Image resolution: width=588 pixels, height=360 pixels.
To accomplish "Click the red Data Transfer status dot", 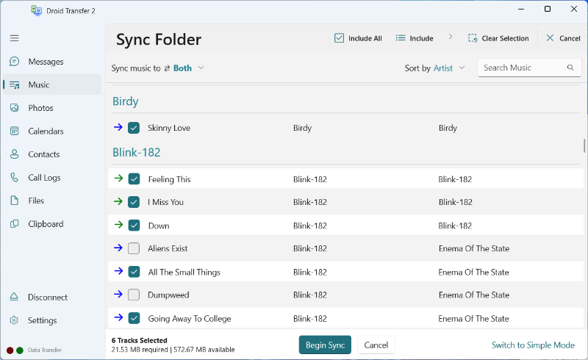I will point(10,350).
